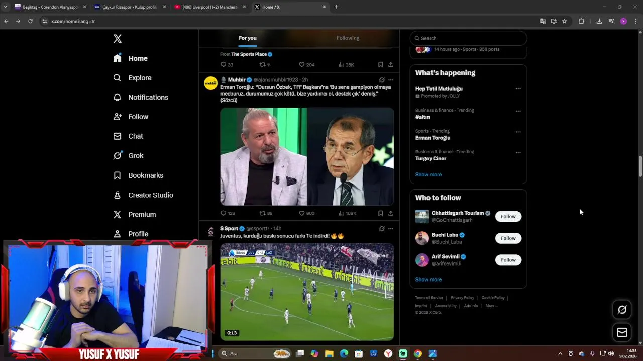Bookmark this page with the star icon
Image resolution: width=643 pixels, height=361 pixels.
[564, 21]
